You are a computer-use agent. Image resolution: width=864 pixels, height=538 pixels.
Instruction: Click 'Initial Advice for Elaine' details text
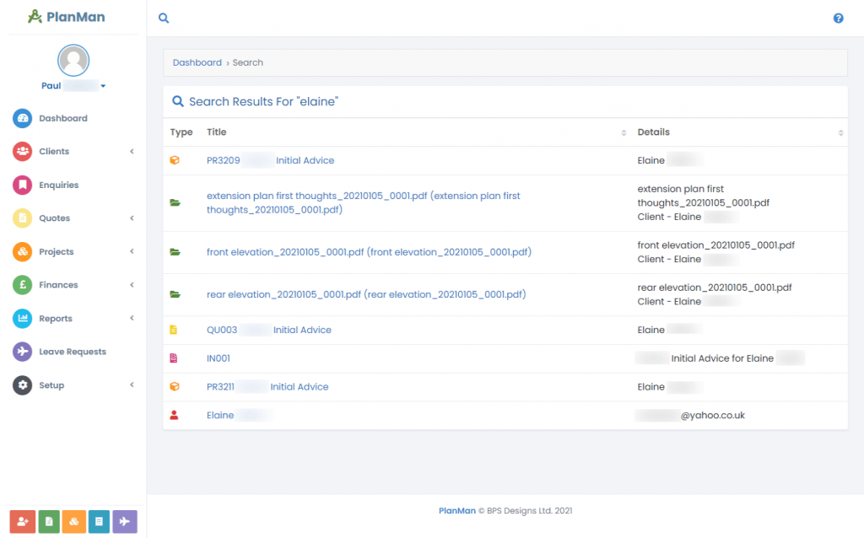pyautogui.click(x=722, y=358)
